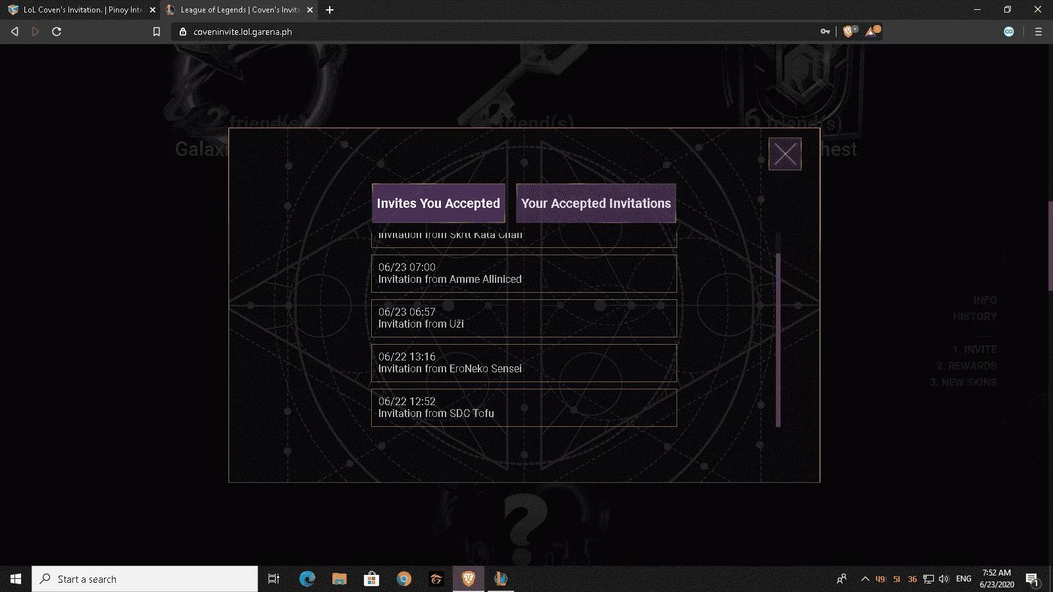1053x592 pixels.
Task: Go to 2. REWARDS section link
Action: click(967, 366)
